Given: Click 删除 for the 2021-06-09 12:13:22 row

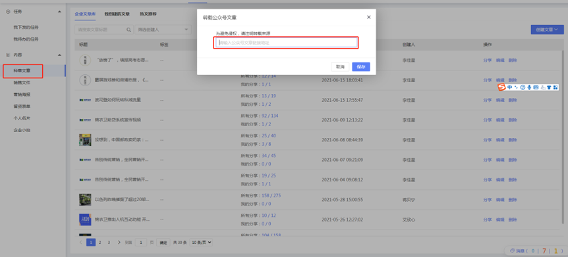Looking at the screenshot, I should click(513, 120).
